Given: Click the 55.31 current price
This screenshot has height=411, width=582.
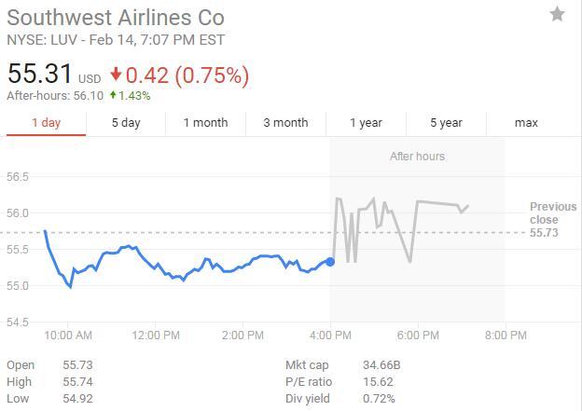Looking at the screenshot, I should [39, 75].
